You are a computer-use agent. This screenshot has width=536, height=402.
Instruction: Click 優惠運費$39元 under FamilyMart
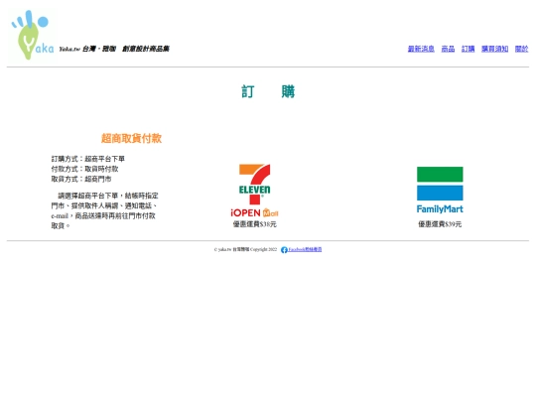tap(440, 224)
